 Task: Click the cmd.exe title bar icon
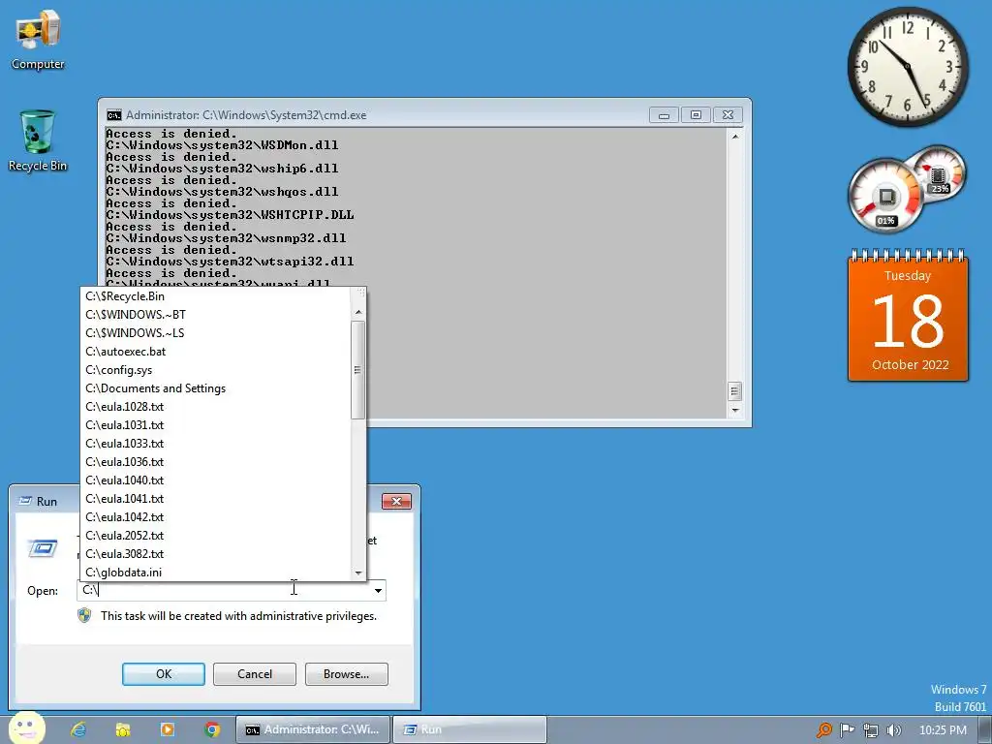(x=114, y=115)
